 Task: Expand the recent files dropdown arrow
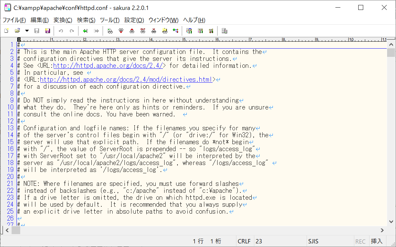(x=27, y=31)
